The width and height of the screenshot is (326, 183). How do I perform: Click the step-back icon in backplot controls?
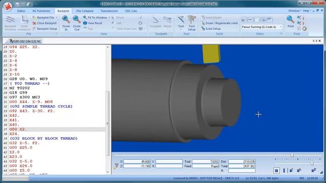tap(299, 171)
